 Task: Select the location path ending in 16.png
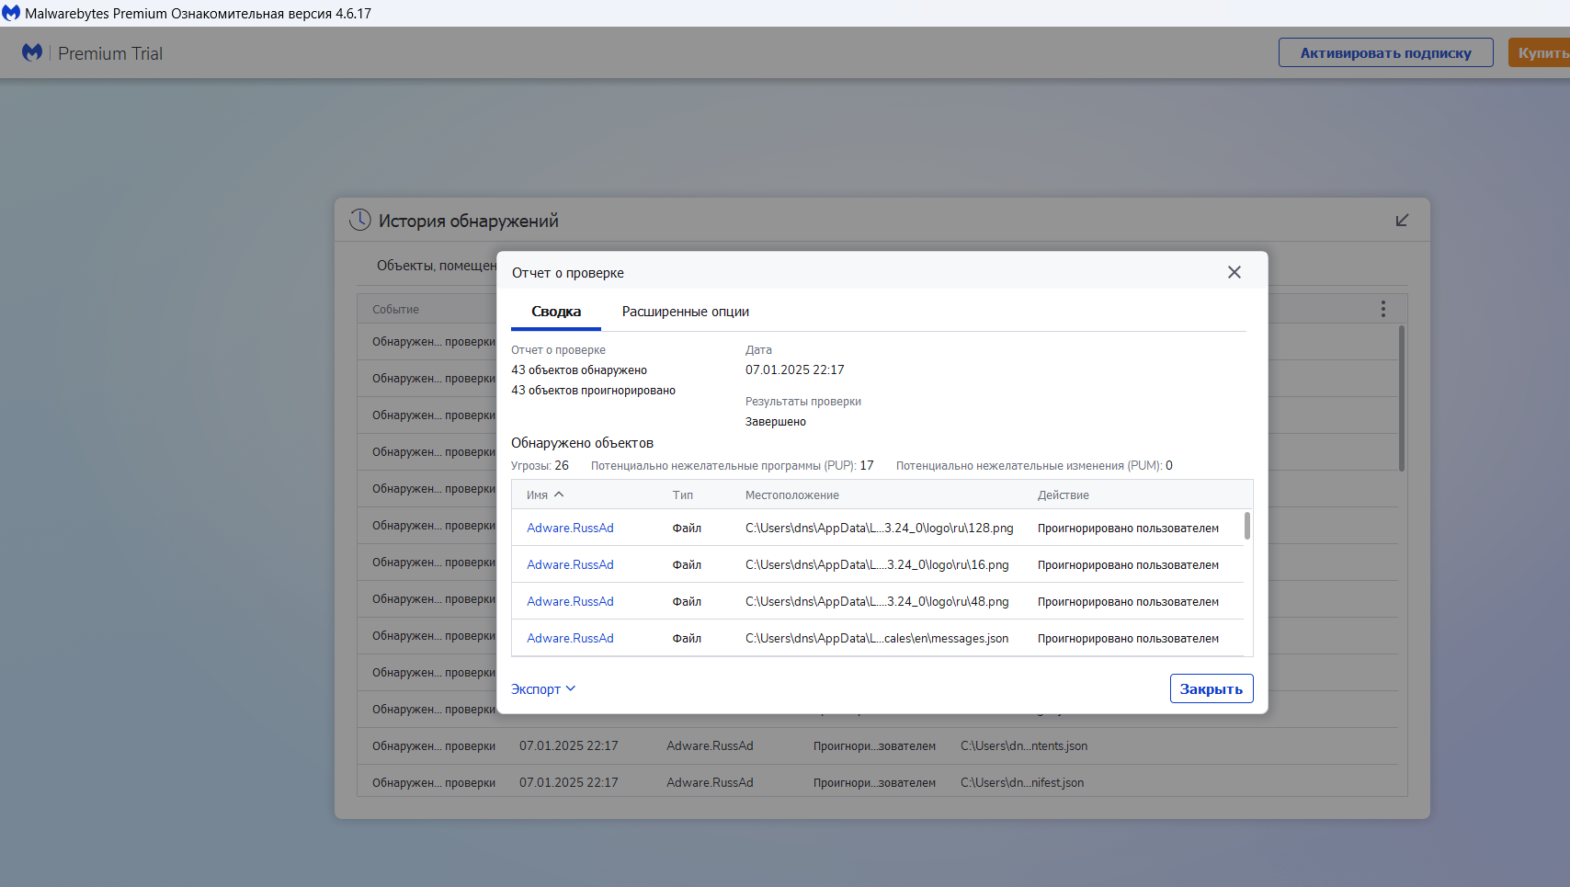(877, 564)
